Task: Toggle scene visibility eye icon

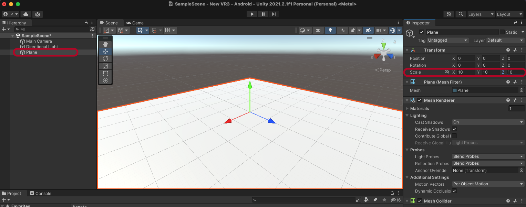Action: point(368,30)
